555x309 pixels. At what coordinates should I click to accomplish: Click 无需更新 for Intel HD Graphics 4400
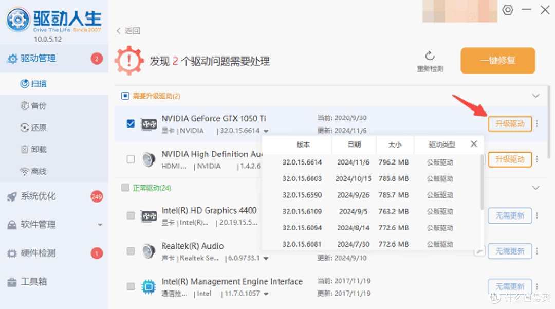(510, 215)
